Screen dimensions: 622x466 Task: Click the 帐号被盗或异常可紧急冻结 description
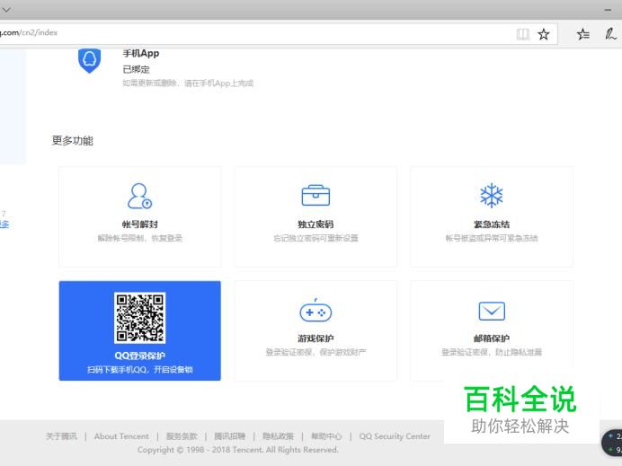point(492,238)
